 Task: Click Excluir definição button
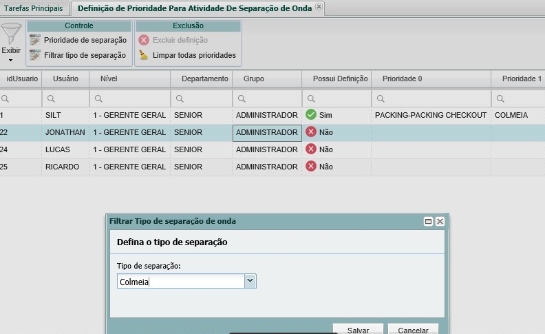pos(173,40)
